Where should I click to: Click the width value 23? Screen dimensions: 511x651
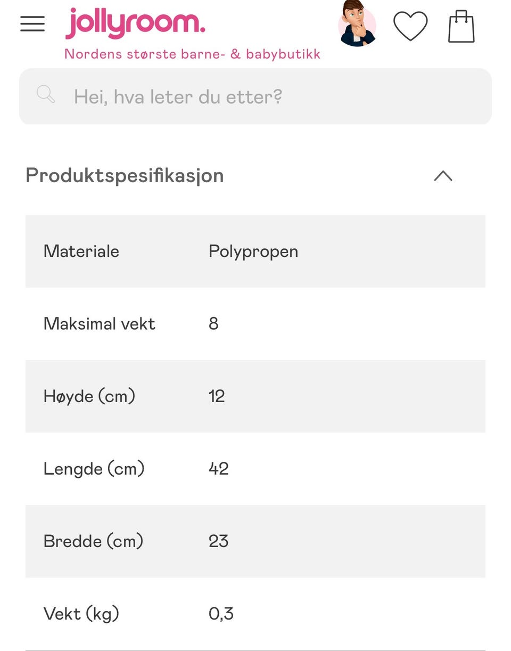pos(218,541)
